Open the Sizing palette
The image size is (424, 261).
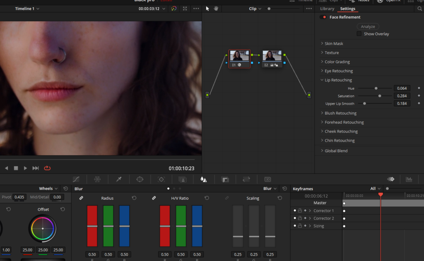point(246,180)
